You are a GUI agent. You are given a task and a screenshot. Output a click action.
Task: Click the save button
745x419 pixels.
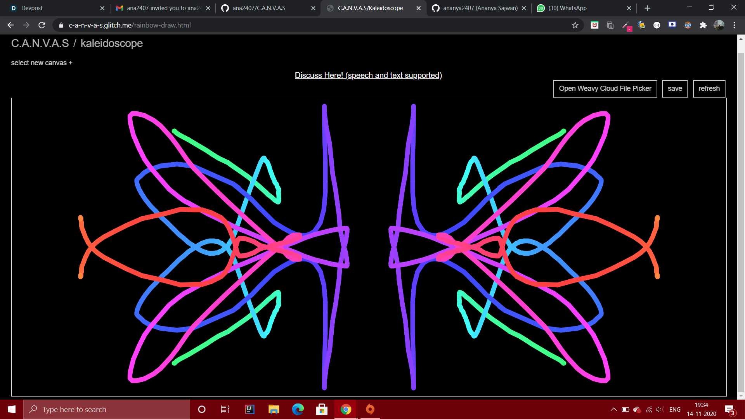(675, 88)
